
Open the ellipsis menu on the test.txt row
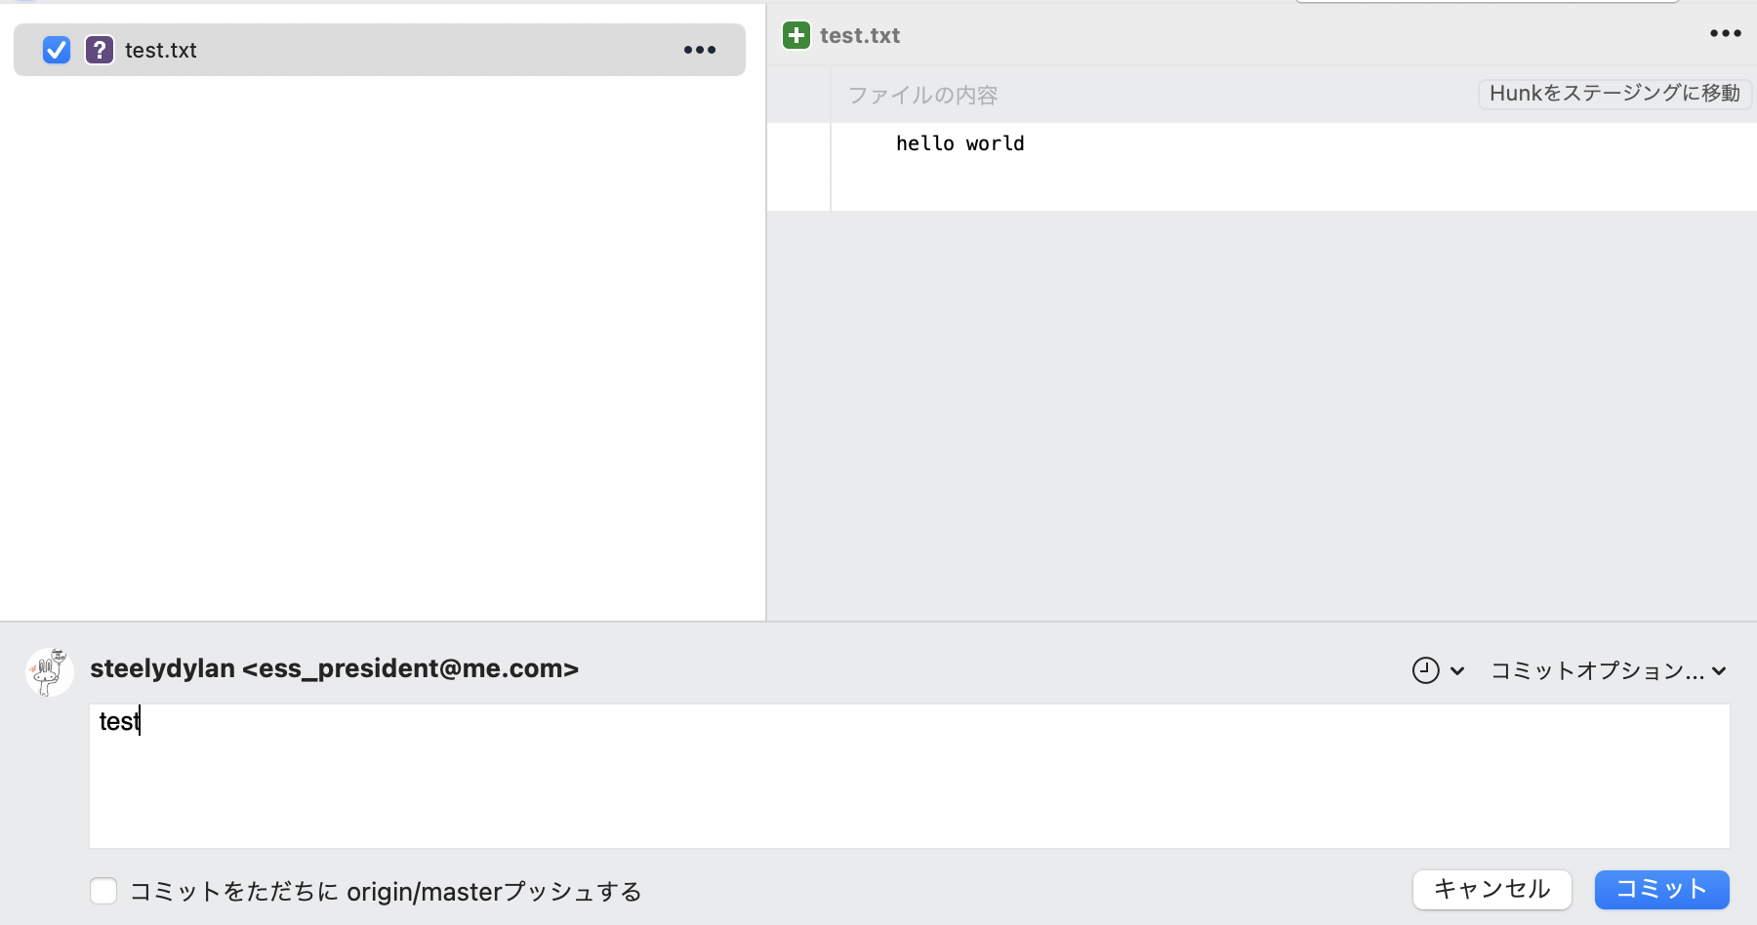[x=700, y=50]
